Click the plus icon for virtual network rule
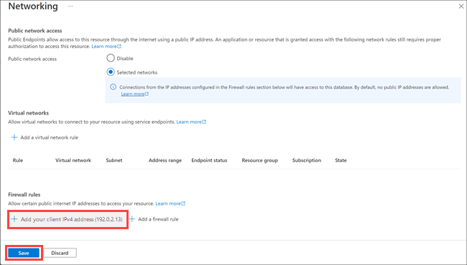This screenshot has height=265, width=467. [14, 137]
